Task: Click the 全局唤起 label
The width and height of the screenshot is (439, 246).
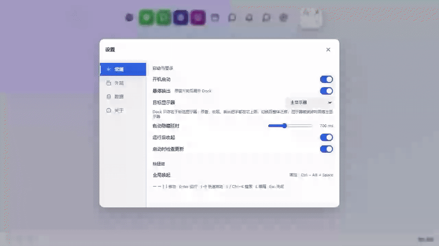Action: [161, 175]
